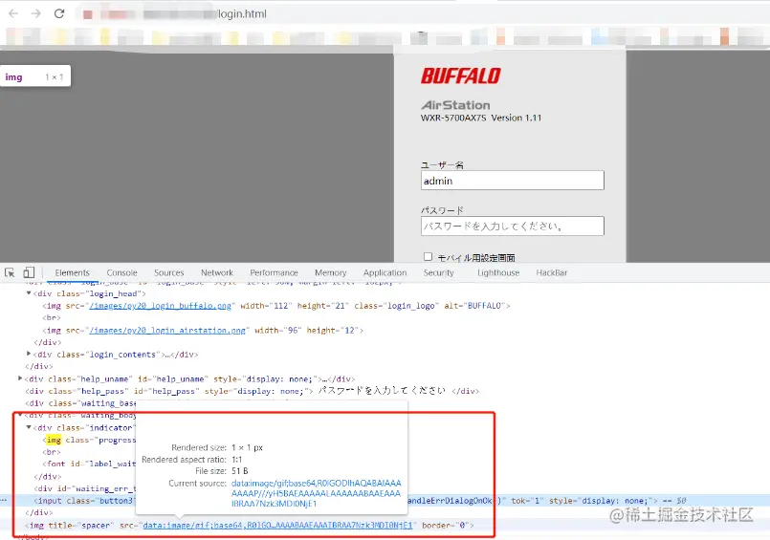Open the Network tab

pos(217,272)
